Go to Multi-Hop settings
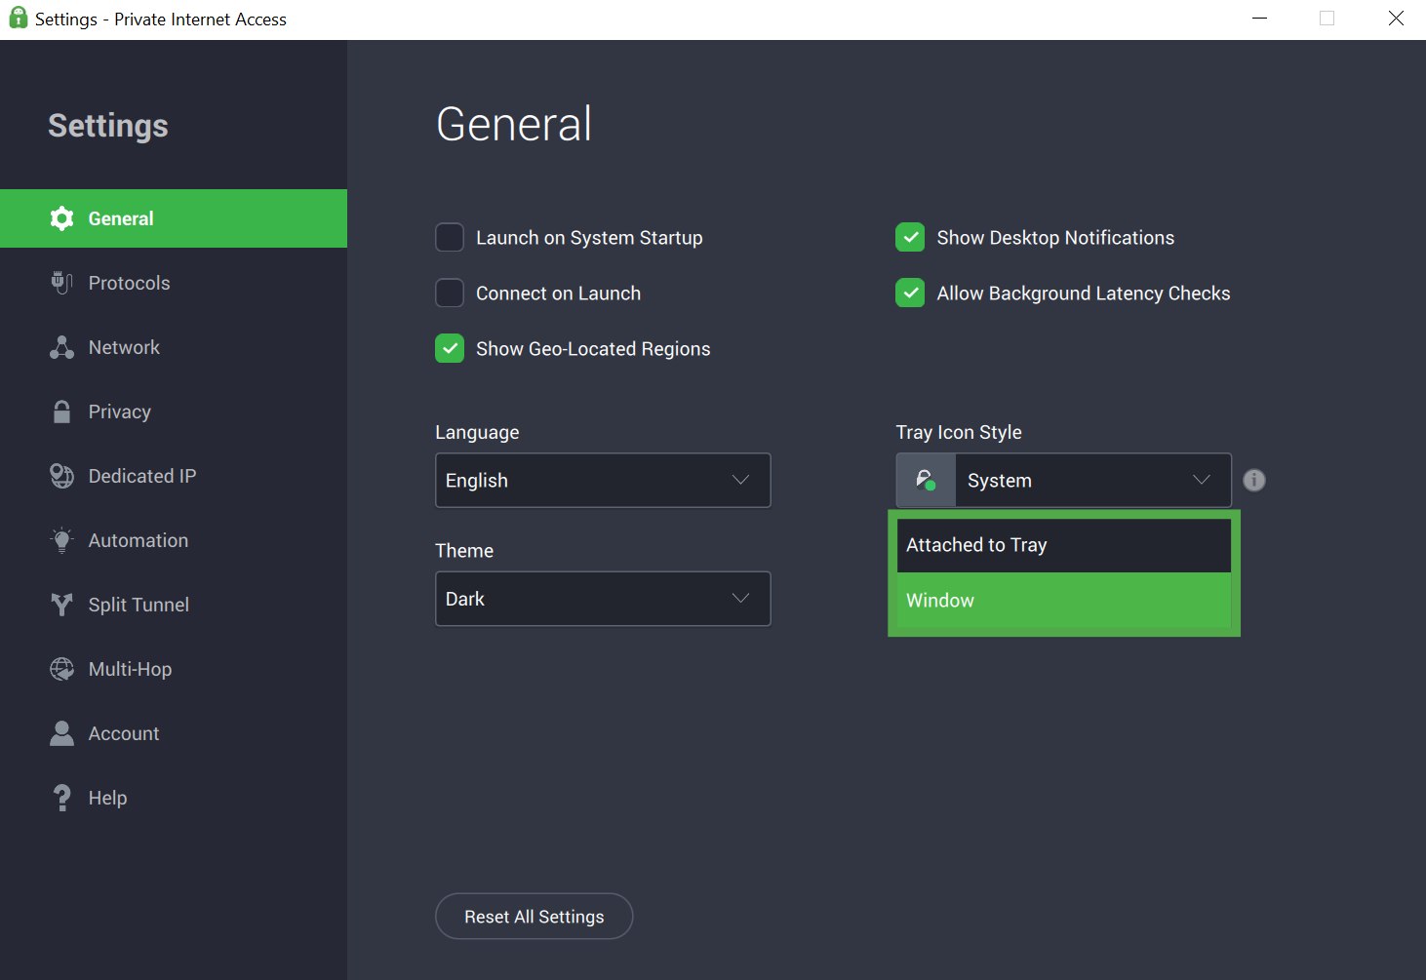This screenshot has height=980, width=1426. pyautogui.click(x=174, y=669)
